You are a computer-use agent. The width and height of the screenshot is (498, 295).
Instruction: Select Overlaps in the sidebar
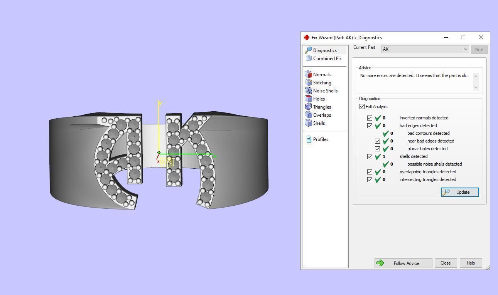pyautogui.click(x=322, y=115)
